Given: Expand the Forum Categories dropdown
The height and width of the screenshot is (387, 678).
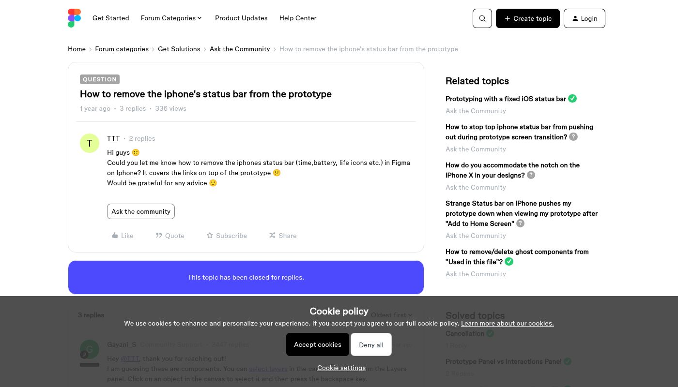Looking at the screenshot, I should pyautogui.click(x=171, y=18).
